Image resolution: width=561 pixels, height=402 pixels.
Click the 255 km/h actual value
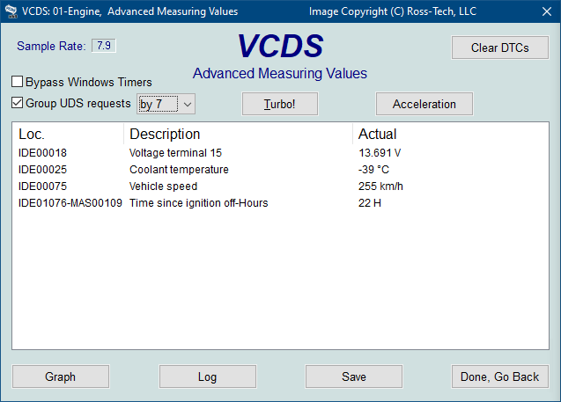(x=380, y=186)
